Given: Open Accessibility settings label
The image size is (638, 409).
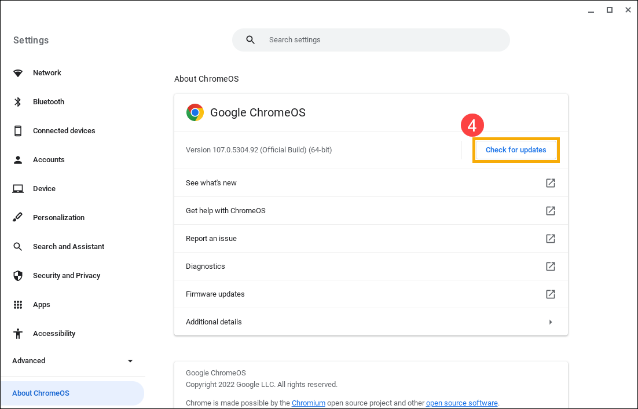Looking at the screenshot, I should (x=54, y=334).
